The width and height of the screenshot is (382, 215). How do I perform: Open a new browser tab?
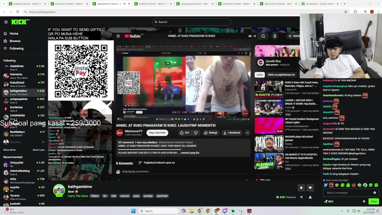[x=344, y=4]
